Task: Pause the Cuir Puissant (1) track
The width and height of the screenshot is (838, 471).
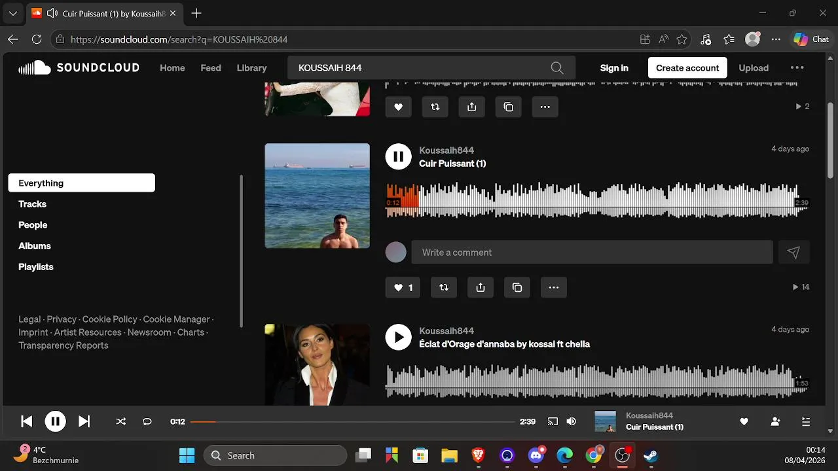Action: click(x=398, y=157)
